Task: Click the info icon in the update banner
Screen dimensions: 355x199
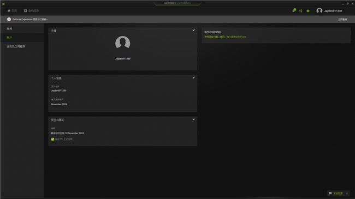Action: [x=9, y=20]
